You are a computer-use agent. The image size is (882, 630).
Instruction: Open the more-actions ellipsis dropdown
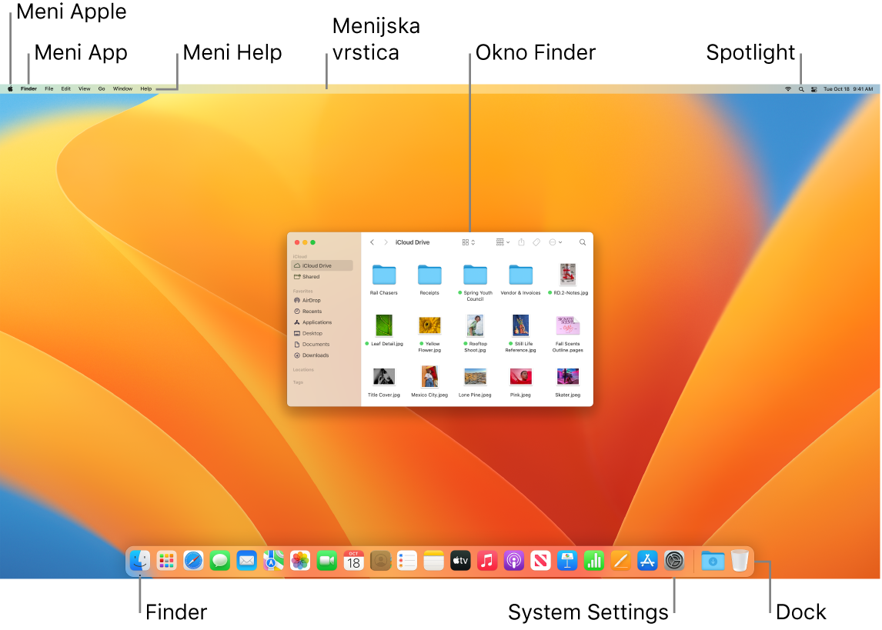(556, 242)
